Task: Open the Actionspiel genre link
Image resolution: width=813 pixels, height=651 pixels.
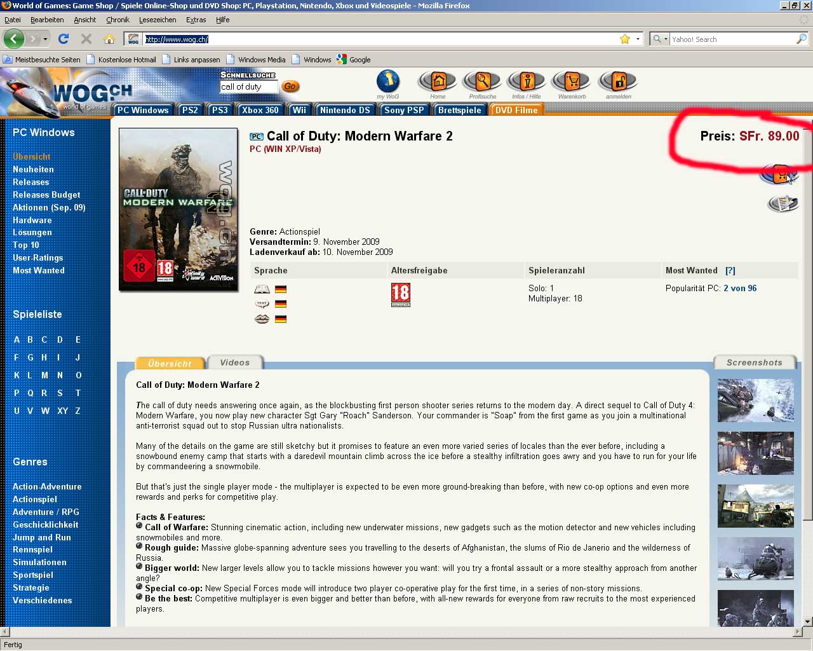Action: pyautogui.click(x=35, y=499)
